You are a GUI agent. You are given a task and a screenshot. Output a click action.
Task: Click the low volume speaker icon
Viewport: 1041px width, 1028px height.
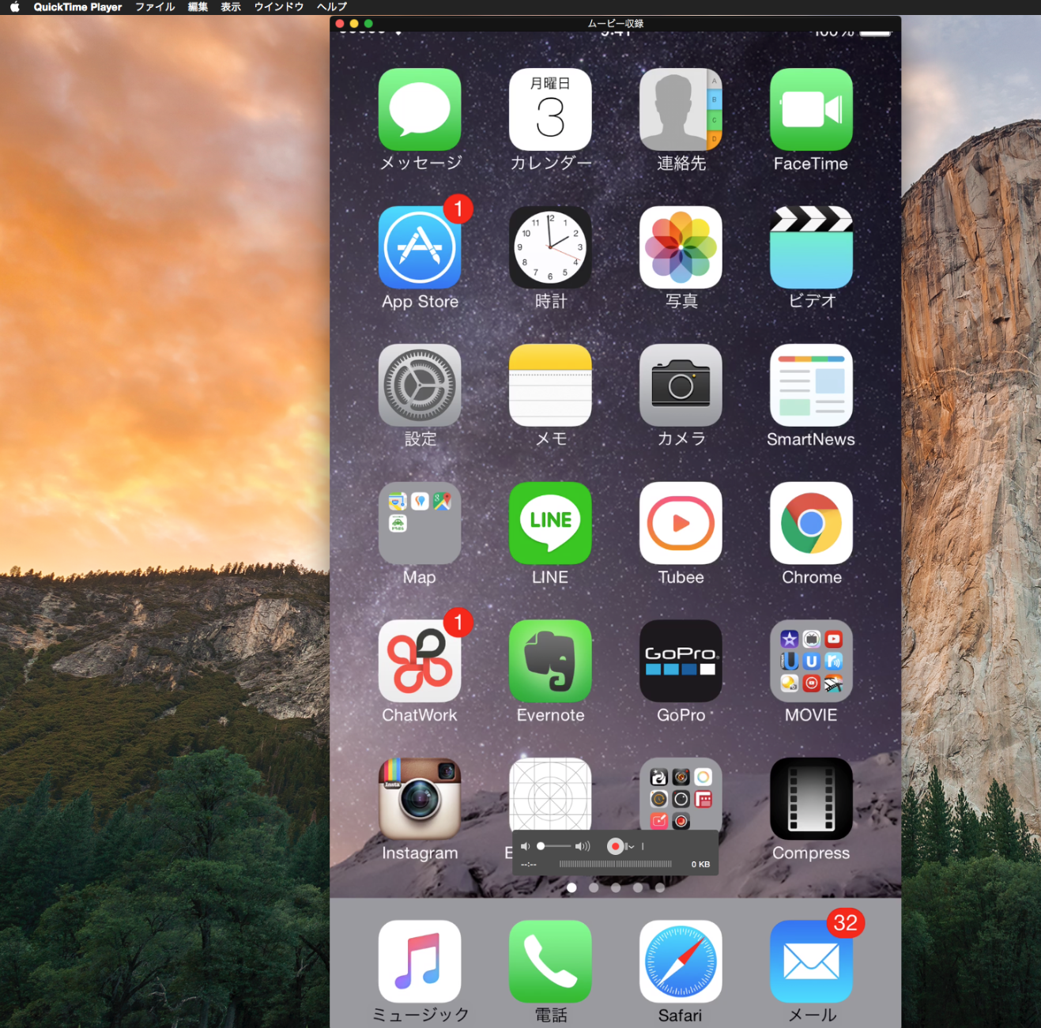click(525, 846)
